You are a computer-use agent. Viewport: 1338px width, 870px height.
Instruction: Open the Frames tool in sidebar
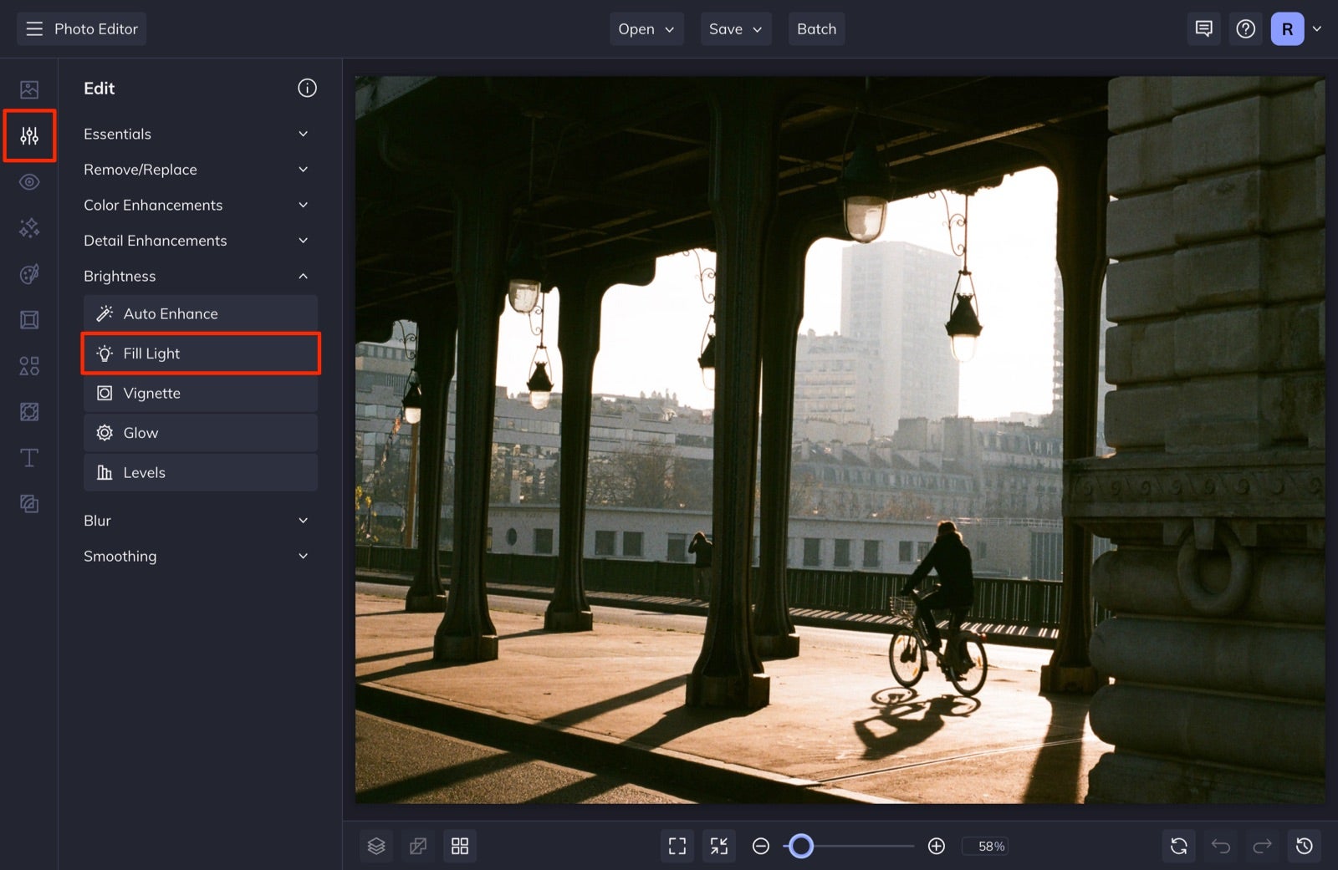[x=29, y=319]
